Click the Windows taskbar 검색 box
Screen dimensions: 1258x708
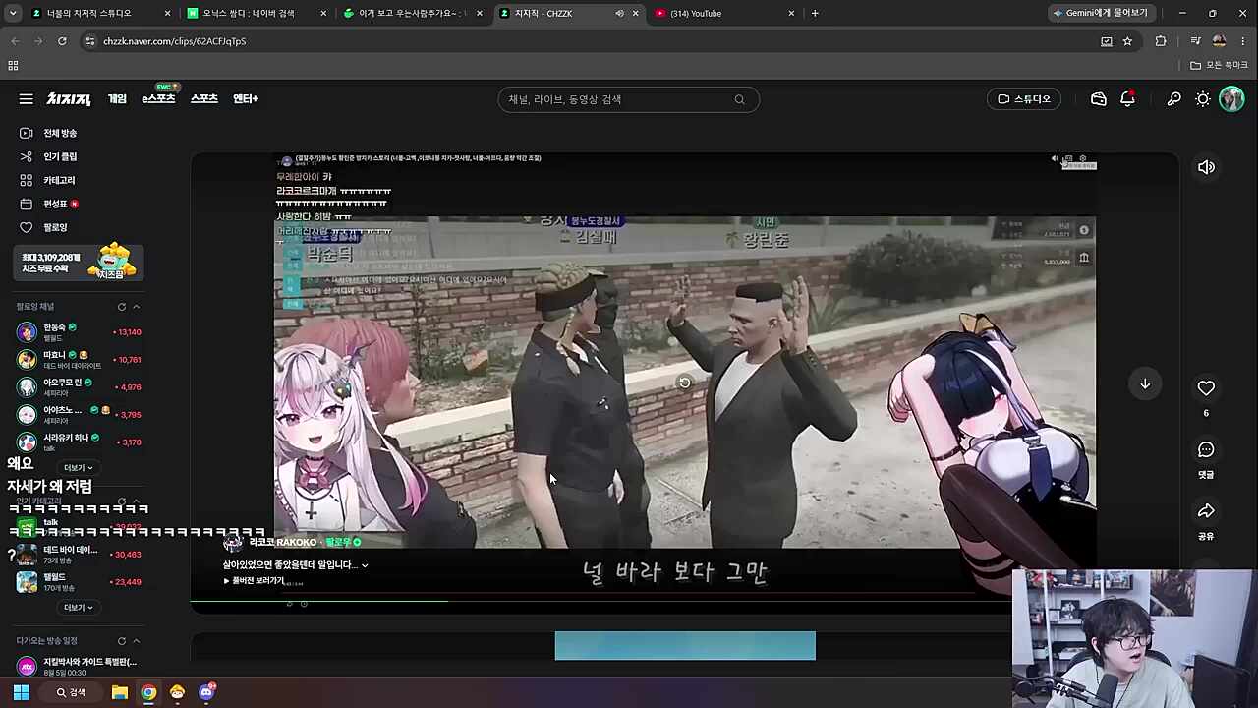click(x=71, y=692)
